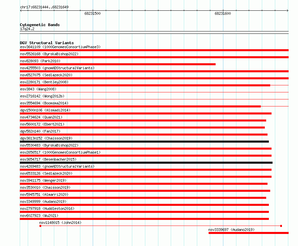Click the red bar under esv3641109
This screenshot has width=298, height=246.
tap(154, 50)
